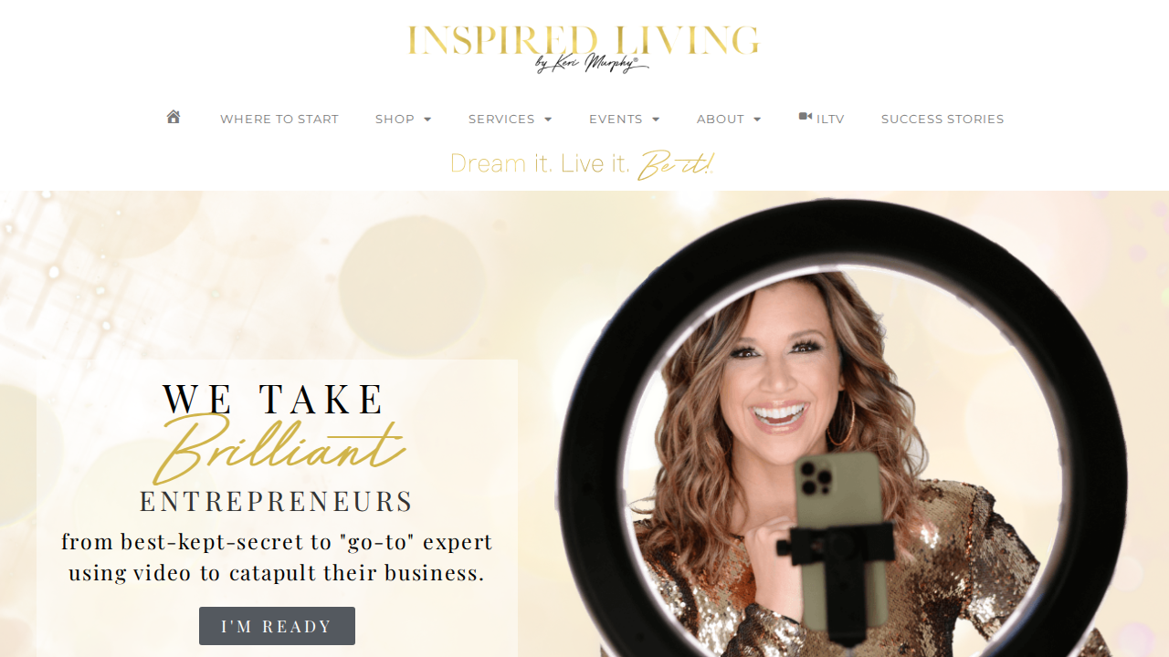Select the Services menu item
This screenshot has width=1169, height=657.
tap(501, 120)
